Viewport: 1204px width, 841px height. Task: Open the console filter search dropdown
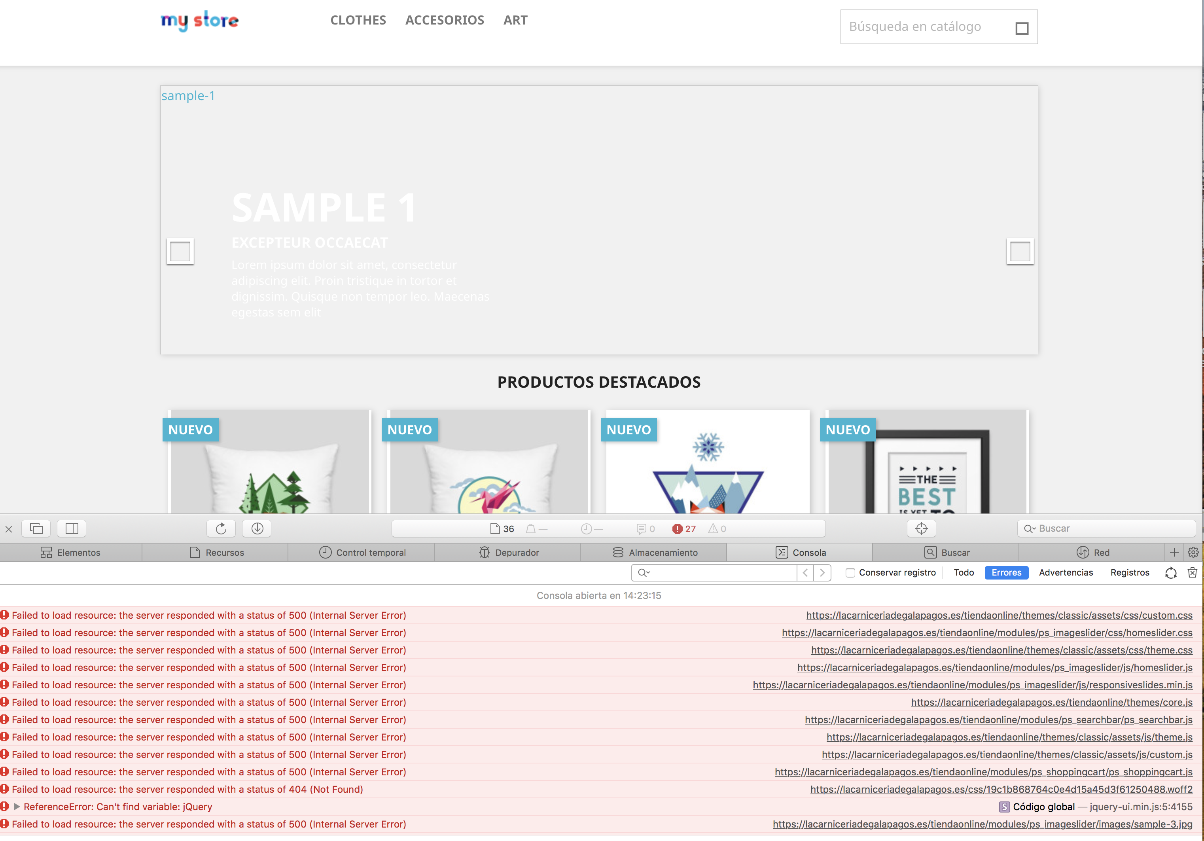(x=644, y=572)
